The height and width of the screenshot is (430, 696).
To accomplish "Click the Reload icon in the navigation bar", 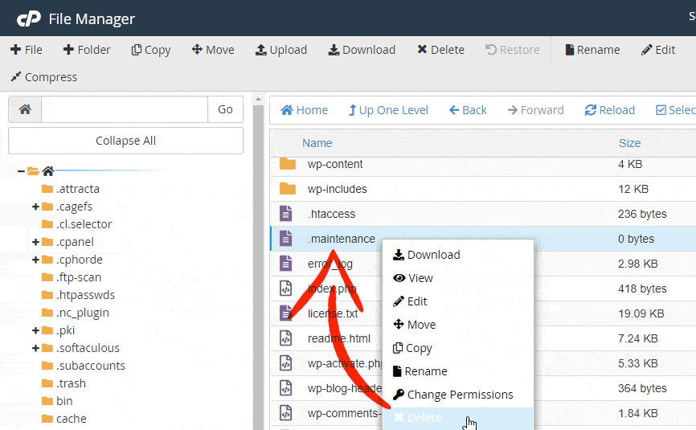I will [591, 110].
